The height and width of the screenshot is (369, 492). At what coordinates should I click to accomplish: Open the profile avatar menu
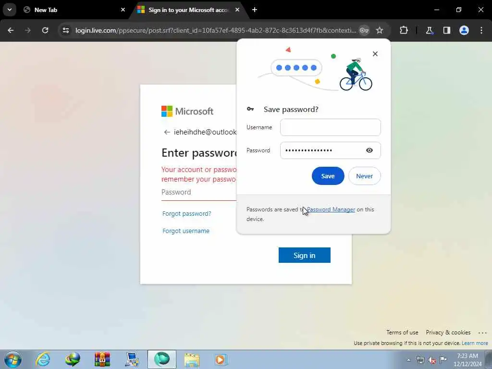464,30
